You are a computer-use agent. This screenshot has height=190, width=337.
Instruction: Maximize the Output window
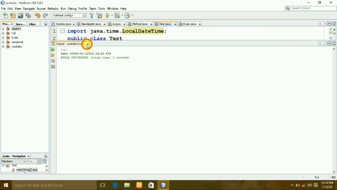tap(334, 43)
